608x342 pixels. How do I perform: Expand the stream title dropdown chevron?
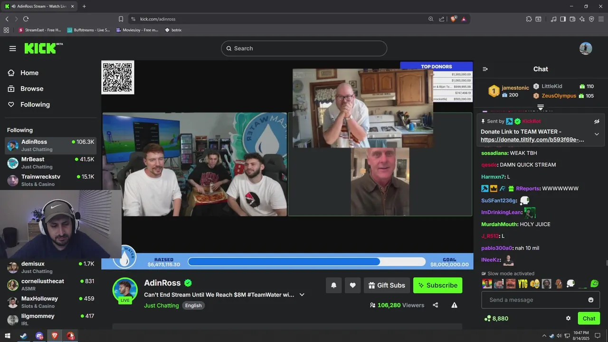point(302,294)
